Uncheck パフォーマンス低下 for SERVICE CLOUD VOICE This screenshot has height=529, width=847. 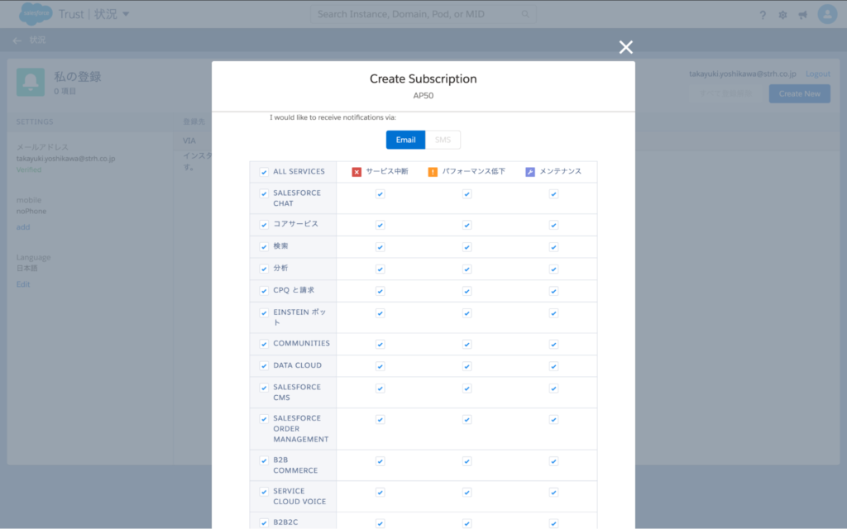pyautogui.click(x=467, y=493)
